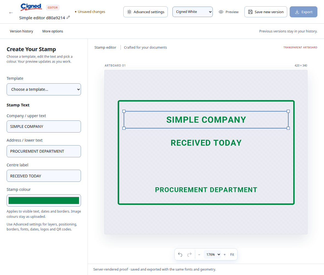The height and width of the screenshot is (275, 324).
Task: Select PROCUREMENT DEPARTMENT text on the stamp
Action: coord(206,190)
